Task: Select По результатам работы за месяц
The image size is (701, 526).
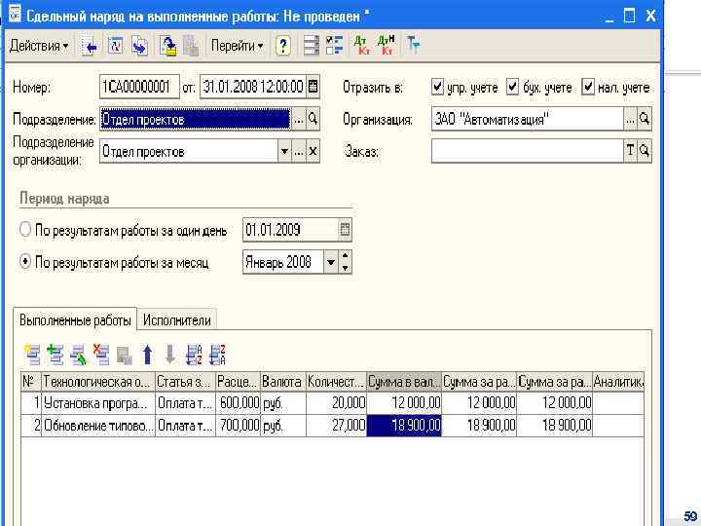Action: tap(25, 262)
